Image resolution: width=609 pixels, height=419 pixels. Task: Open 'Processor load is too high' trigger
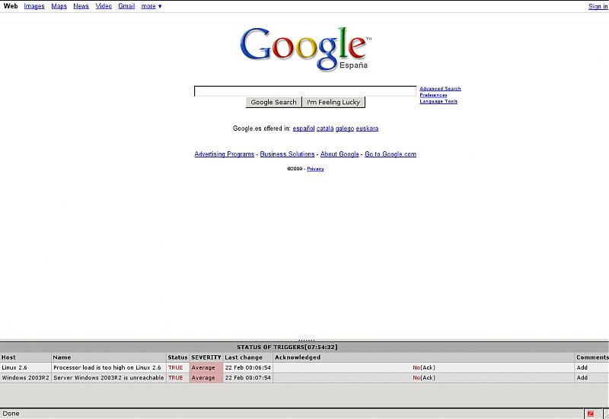[x=107, y=367]
